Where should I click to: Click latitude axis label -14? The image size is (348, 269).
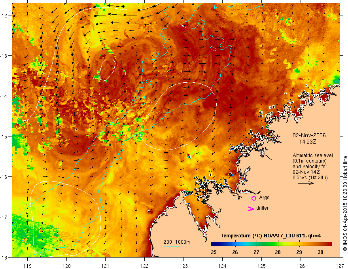tap(4, 96)
